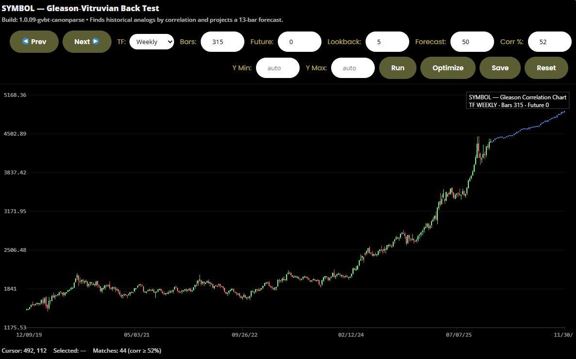The height and width of the screenshot is (359, 576).
Task: Click the Prev button with left arrow
Action: (x=34, y=42)
